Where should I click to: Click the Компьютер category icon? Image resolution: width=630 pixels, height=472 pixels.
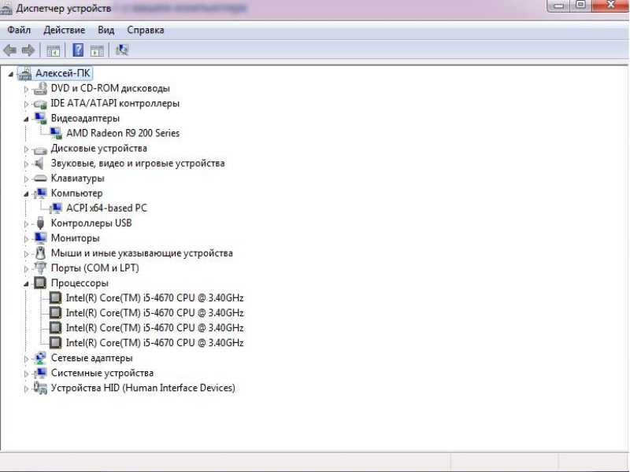click(40, 193)
